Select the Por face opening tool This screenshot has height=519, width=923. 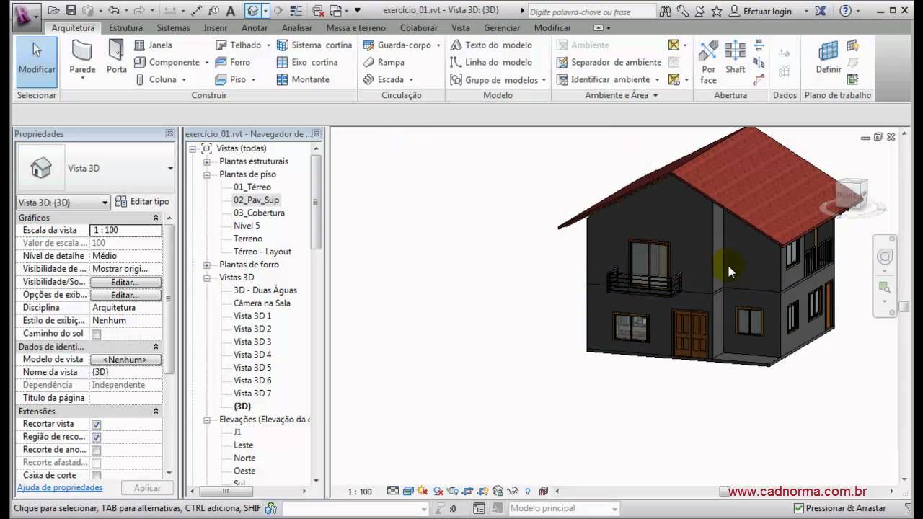pos(709,62)
